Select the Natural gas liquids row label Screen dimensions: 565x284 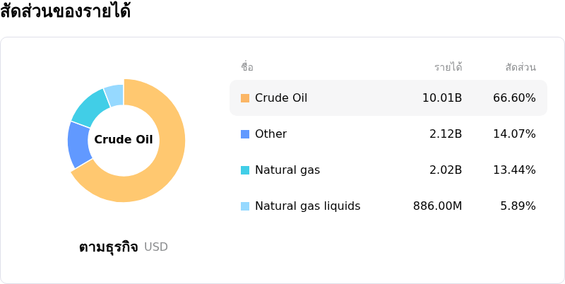(307, 206)
